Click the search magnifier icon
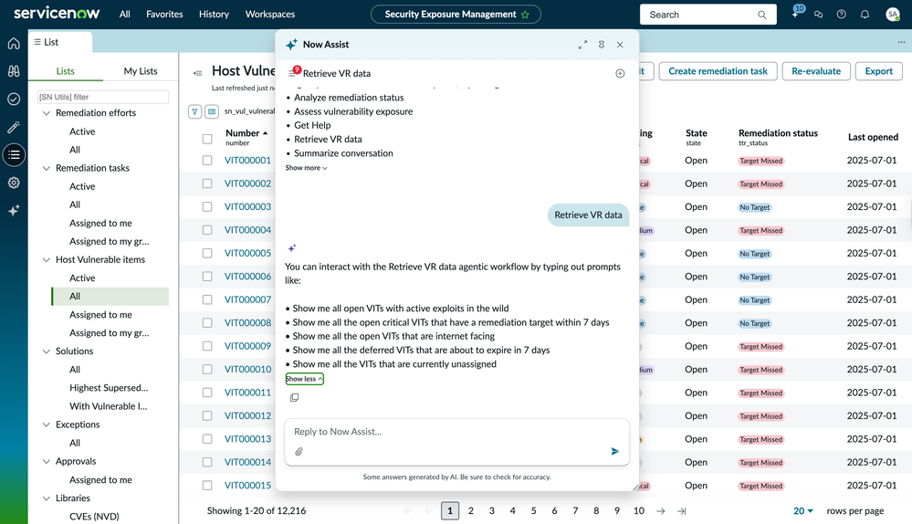This screenshot has width=912, height=524. point(762,15)
